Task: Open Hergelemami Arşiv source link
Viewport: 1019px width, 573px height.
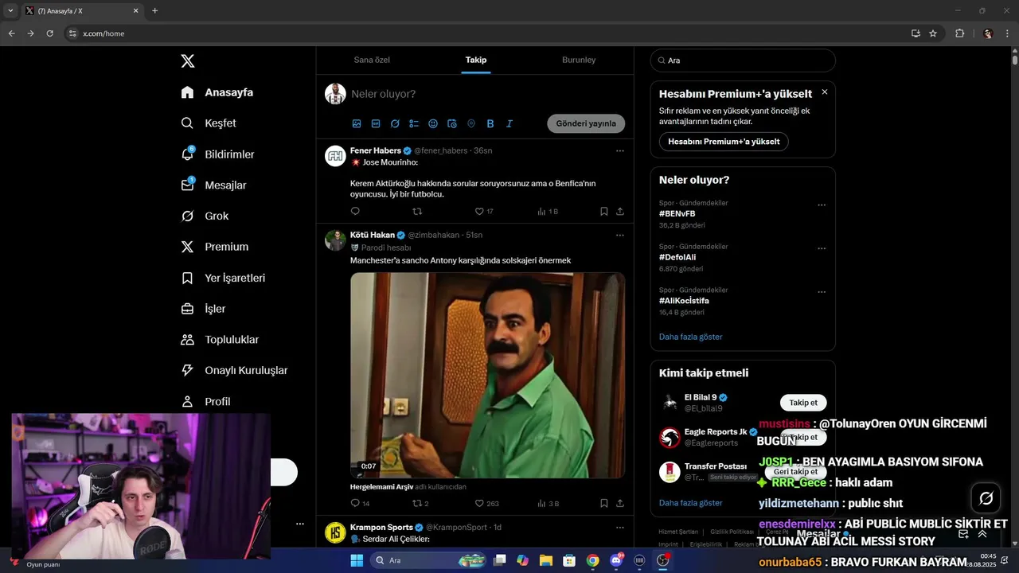Action: 381,487
